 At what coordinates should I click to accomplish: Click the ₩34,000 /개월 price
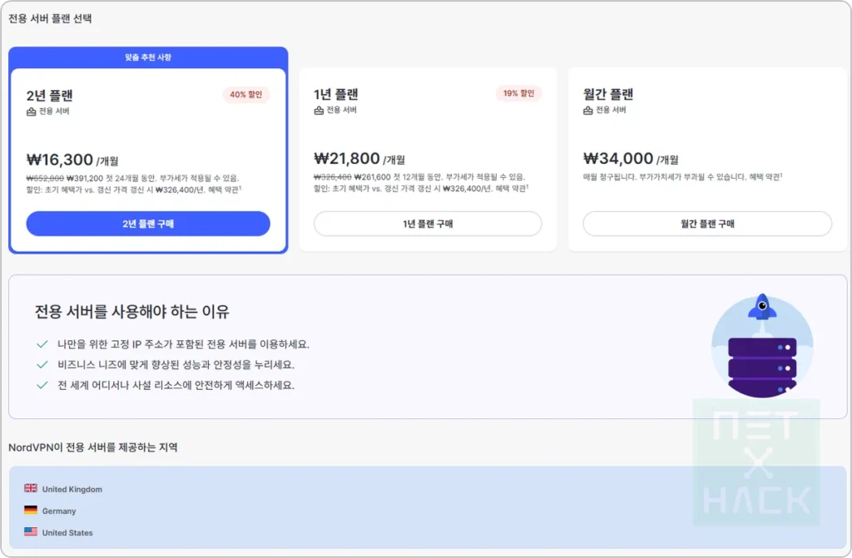[x=631, y=159]
